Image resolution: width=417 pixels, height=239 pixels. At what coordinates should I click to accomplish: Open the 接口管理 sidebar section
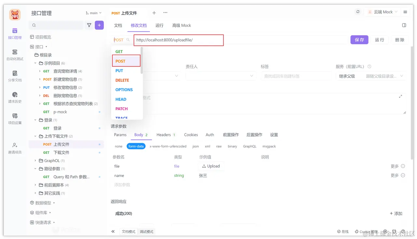tap(14, 34)
